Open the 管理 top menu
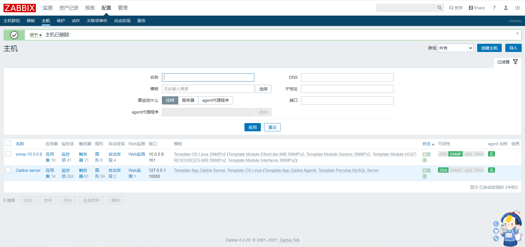The image size is (525, 247). [x=122, y=8]
